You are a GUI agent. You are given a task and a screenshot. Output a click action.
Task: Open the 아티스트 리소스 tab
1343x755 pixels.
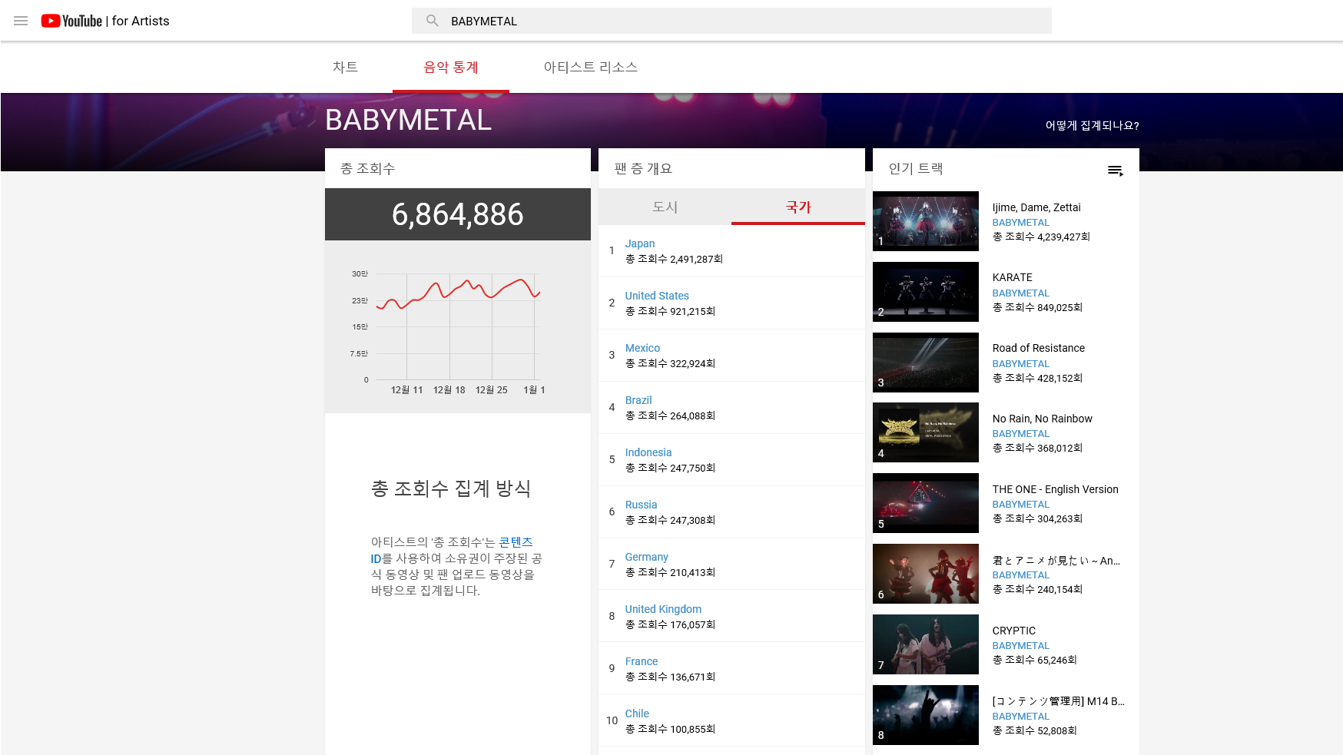click(x=590, y=68)
